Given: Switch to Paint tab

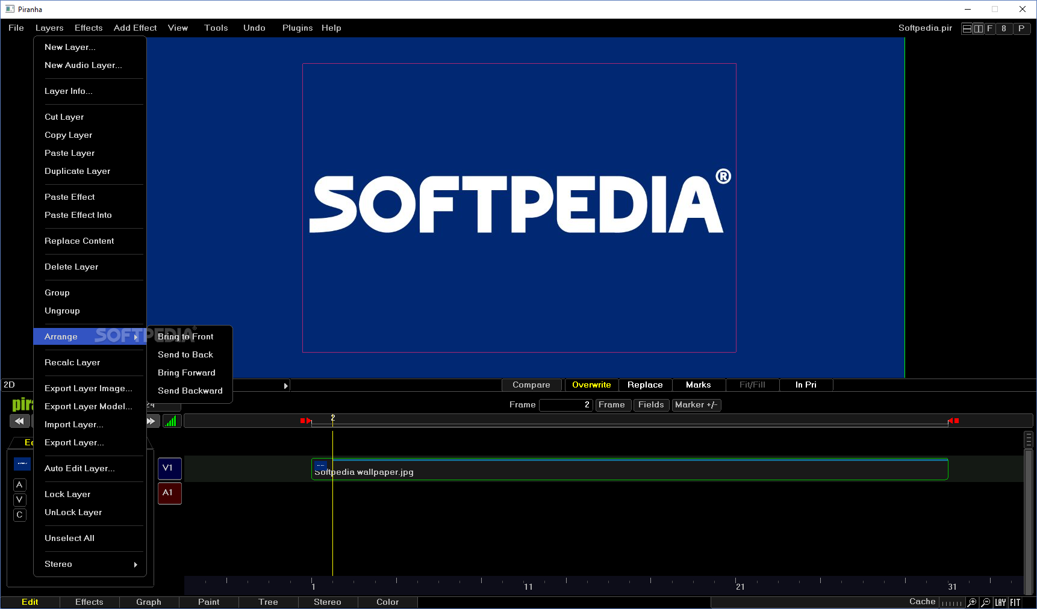Looking at the screenshot, I should click(x=209, y=602).
